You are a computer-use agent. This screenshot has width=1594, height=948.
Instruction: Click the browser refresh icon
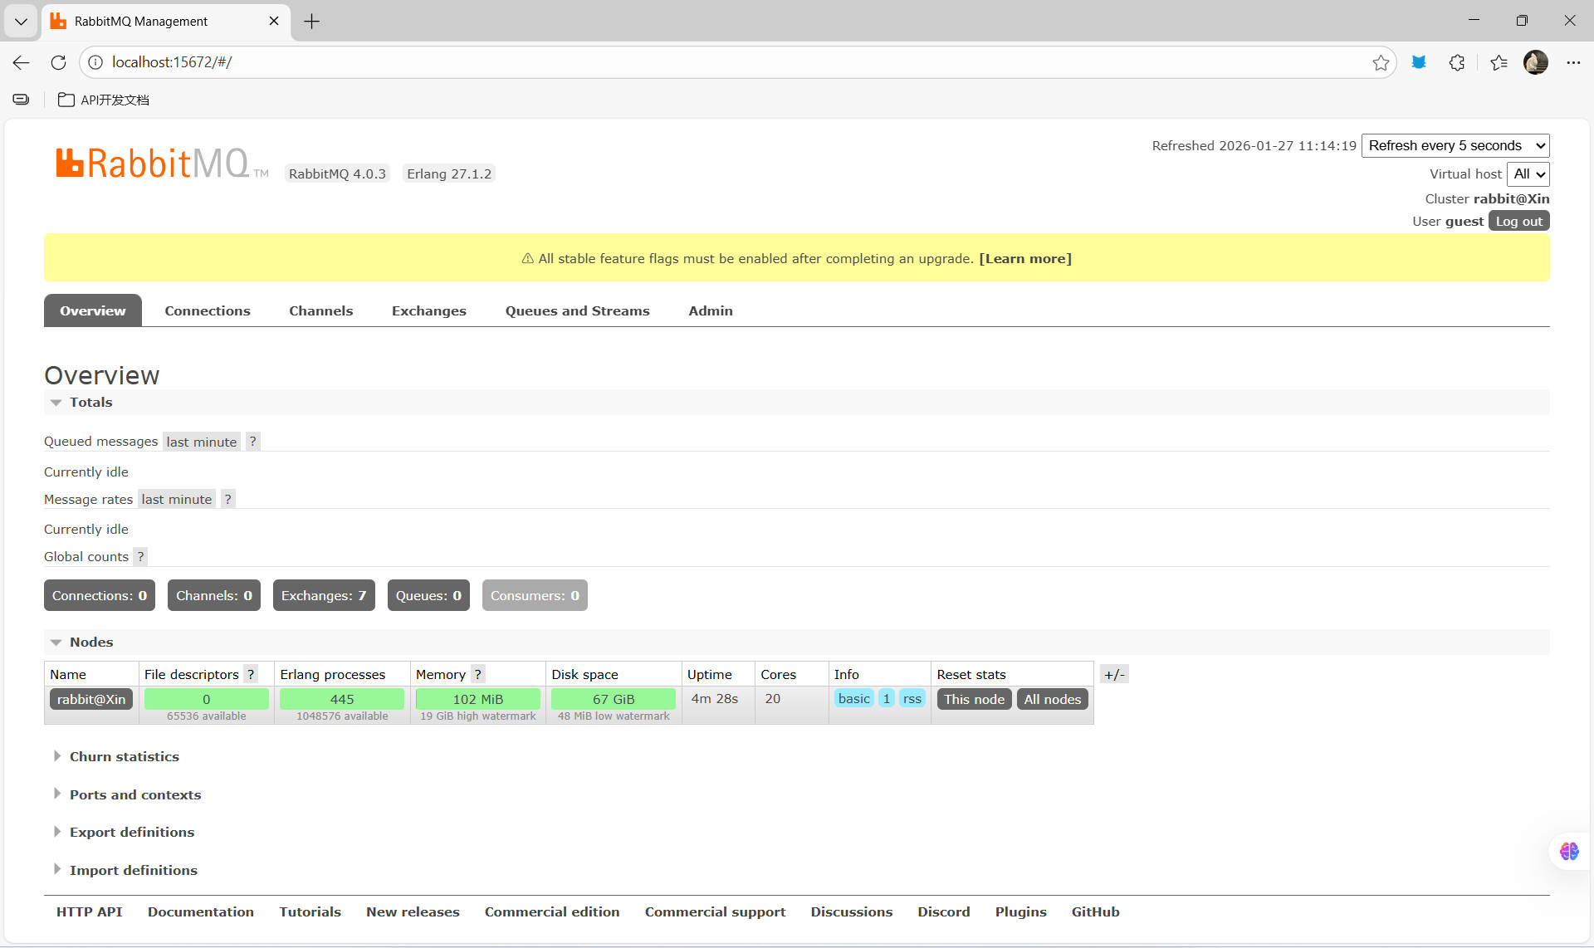click(x=58, y=62)
